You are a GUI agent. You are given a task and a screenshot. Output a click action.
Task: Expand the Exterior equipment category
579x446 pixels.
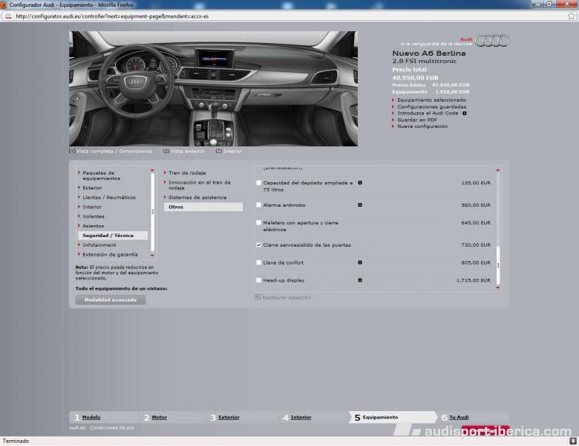point(92,188)
